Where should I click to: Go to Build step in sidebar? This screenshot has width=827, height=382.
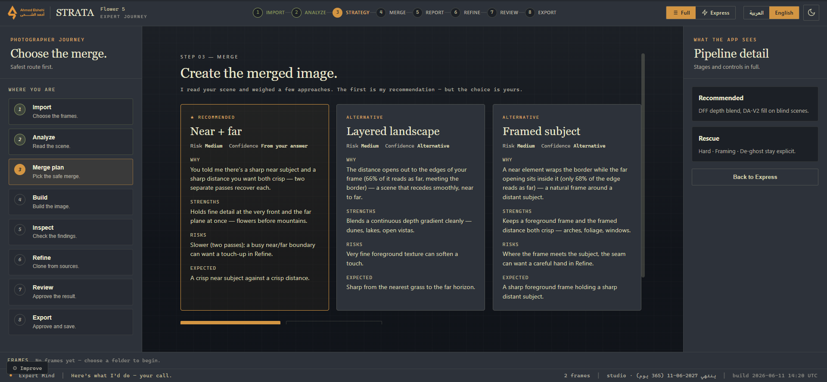71,202
